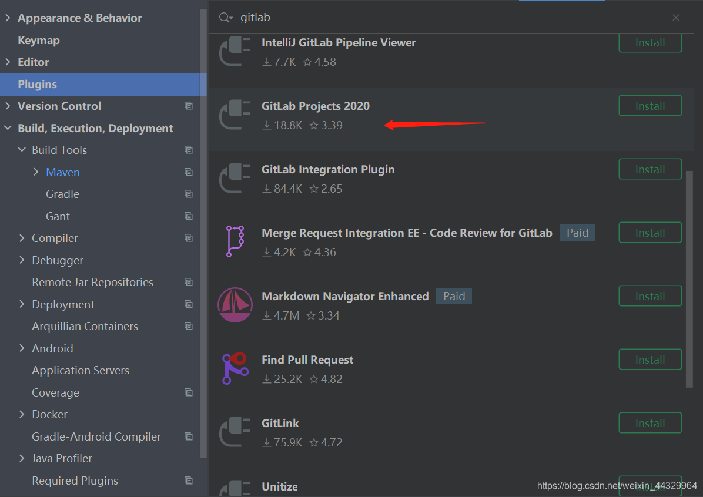
Task: Select Gradle under Build Tools
Action: pos(62,194)
